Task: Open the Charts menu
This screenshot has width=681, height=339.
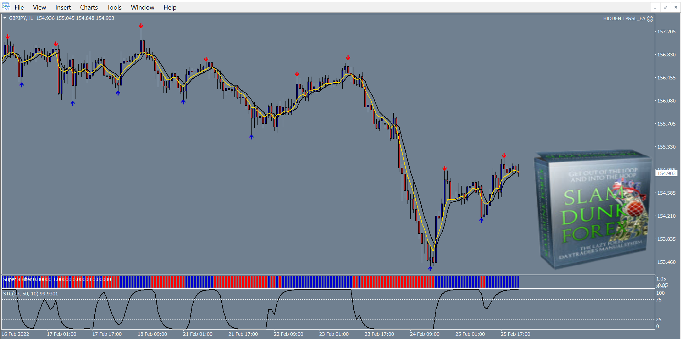Action: tap(89, 7)
